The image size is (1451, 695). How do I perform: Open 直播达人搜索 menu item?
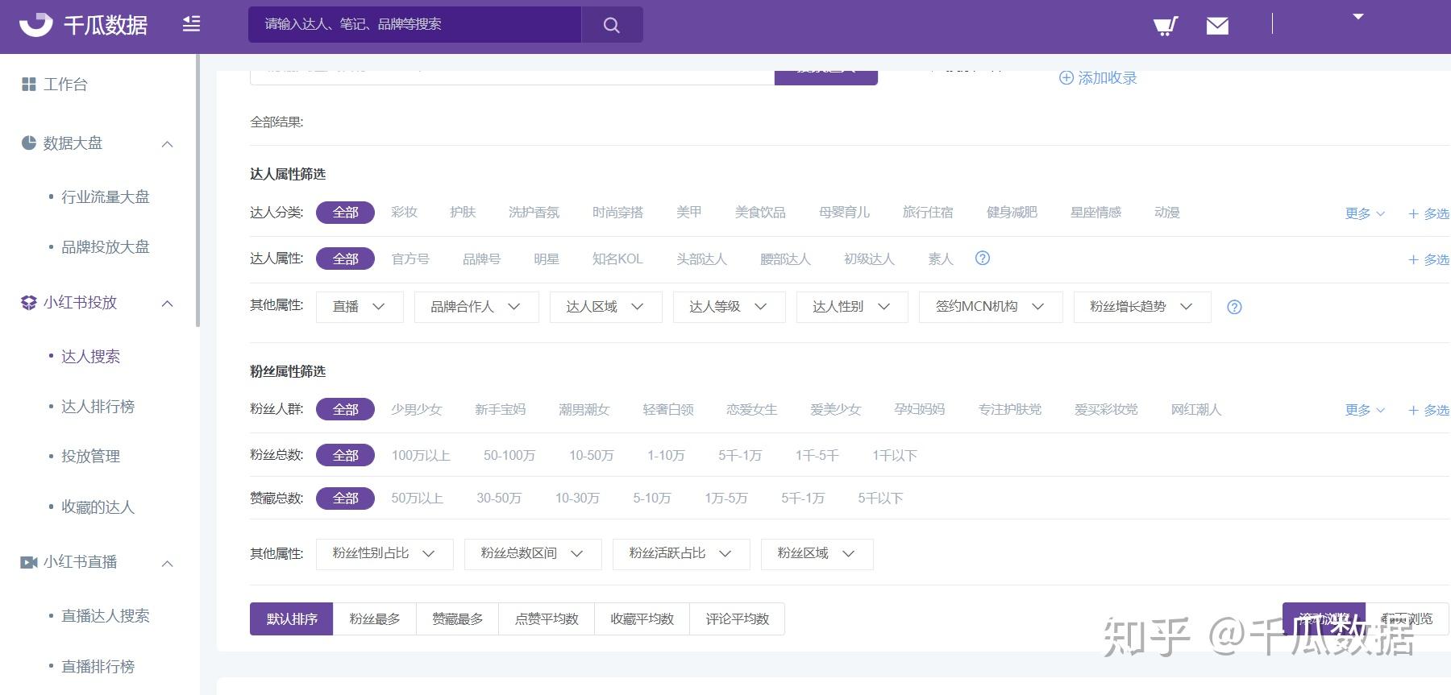106,616
